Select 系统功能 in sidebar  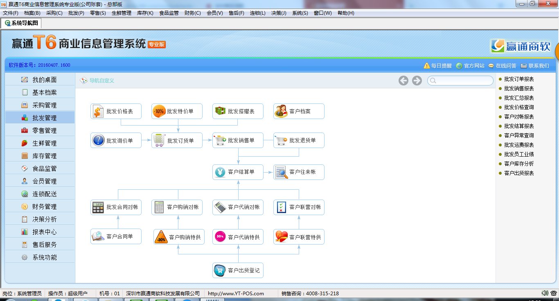pos(40,257)
